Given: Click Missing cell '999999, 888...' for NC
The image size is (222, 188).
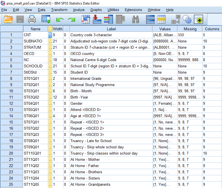Looking at the screenshot, I should pos(190,60).
